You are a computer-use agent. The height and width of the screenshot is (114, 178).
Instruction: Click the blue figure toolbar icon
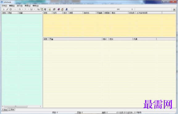[67, 9]
